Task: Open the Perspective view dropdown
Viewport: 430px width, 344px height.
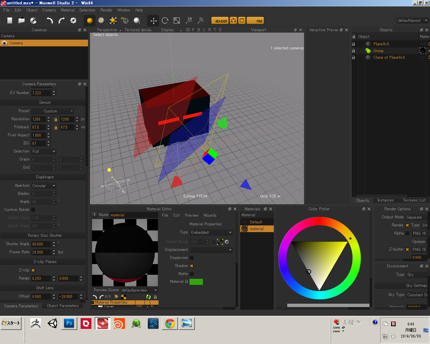Action: coord(109,30)
